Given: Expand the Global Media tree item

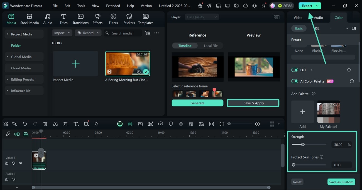Looking at the screenshot, I should [8, 57].
